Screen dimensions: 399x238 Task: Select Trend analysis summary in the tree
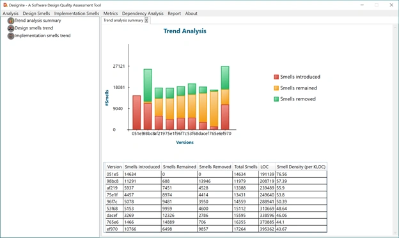pos(38,20)
